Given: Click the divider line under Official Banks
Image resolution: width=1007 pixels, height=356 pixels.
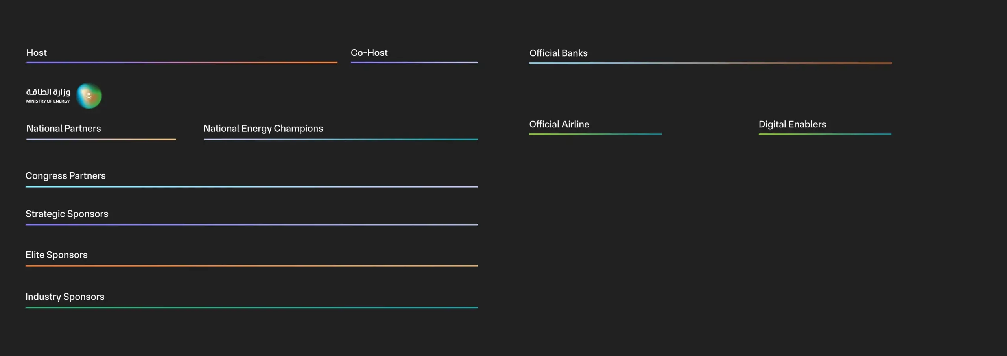Looking at the screenshot, I should click(710, 63).
